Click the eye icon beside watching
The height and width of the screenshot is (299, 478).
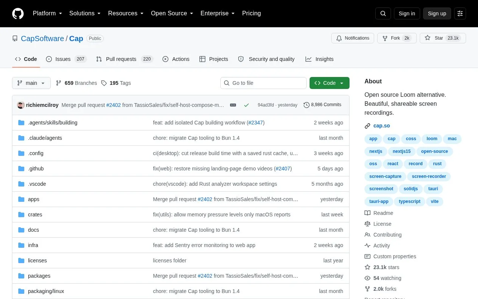(x=367, y=278)
